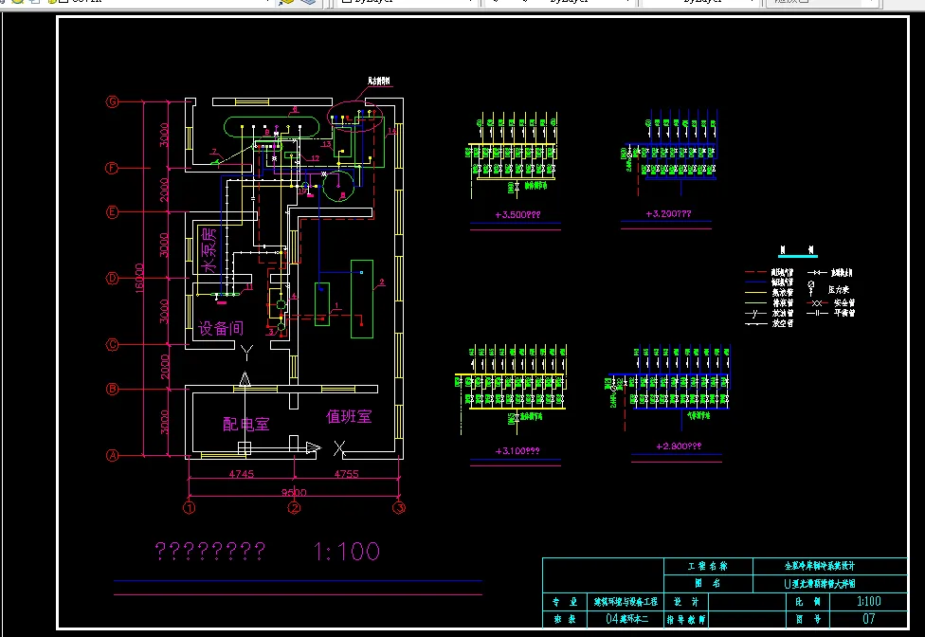Image resolution: width=925 pixels, height=637 pixels.
Task: Expand the layer name dropdown list
Action: pyautogui.click(x=269, y=2)
